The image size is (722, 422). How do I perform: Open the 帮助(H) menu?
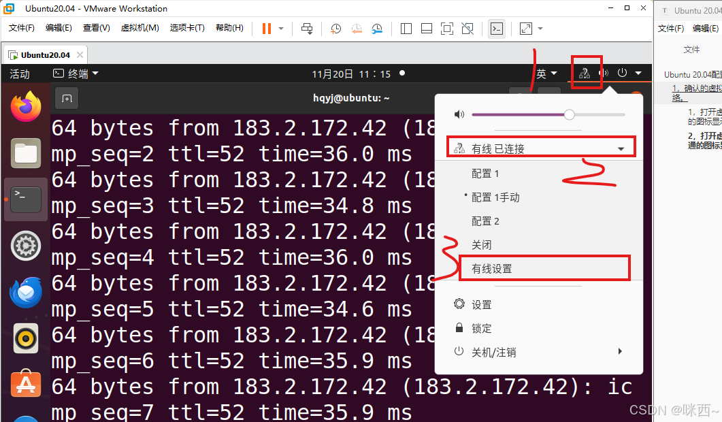229,28
